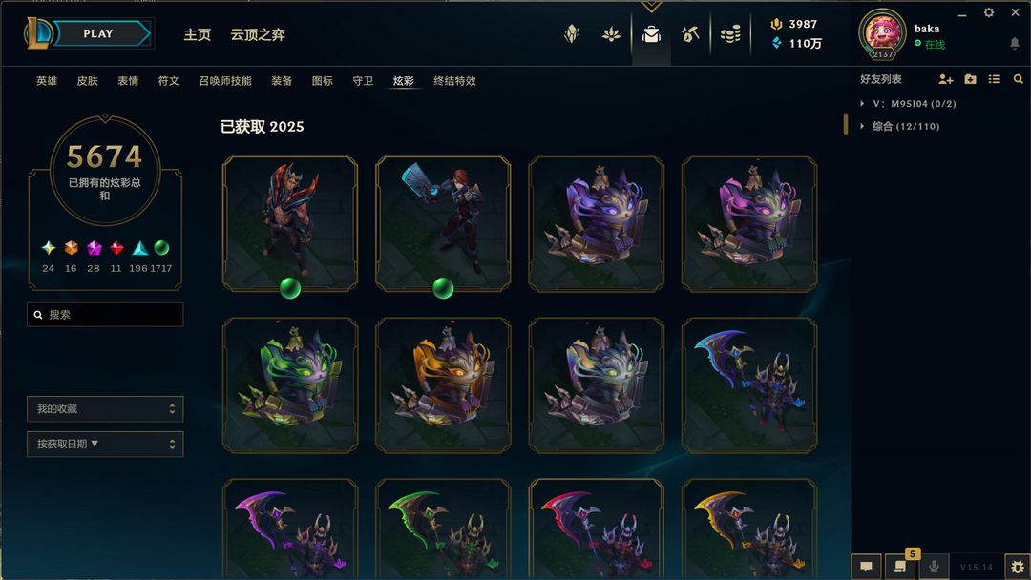Switch to the 皮肤 tab
Image resolution: width=1031 pixels, height=580 pixels.
[x=87, y=81]
